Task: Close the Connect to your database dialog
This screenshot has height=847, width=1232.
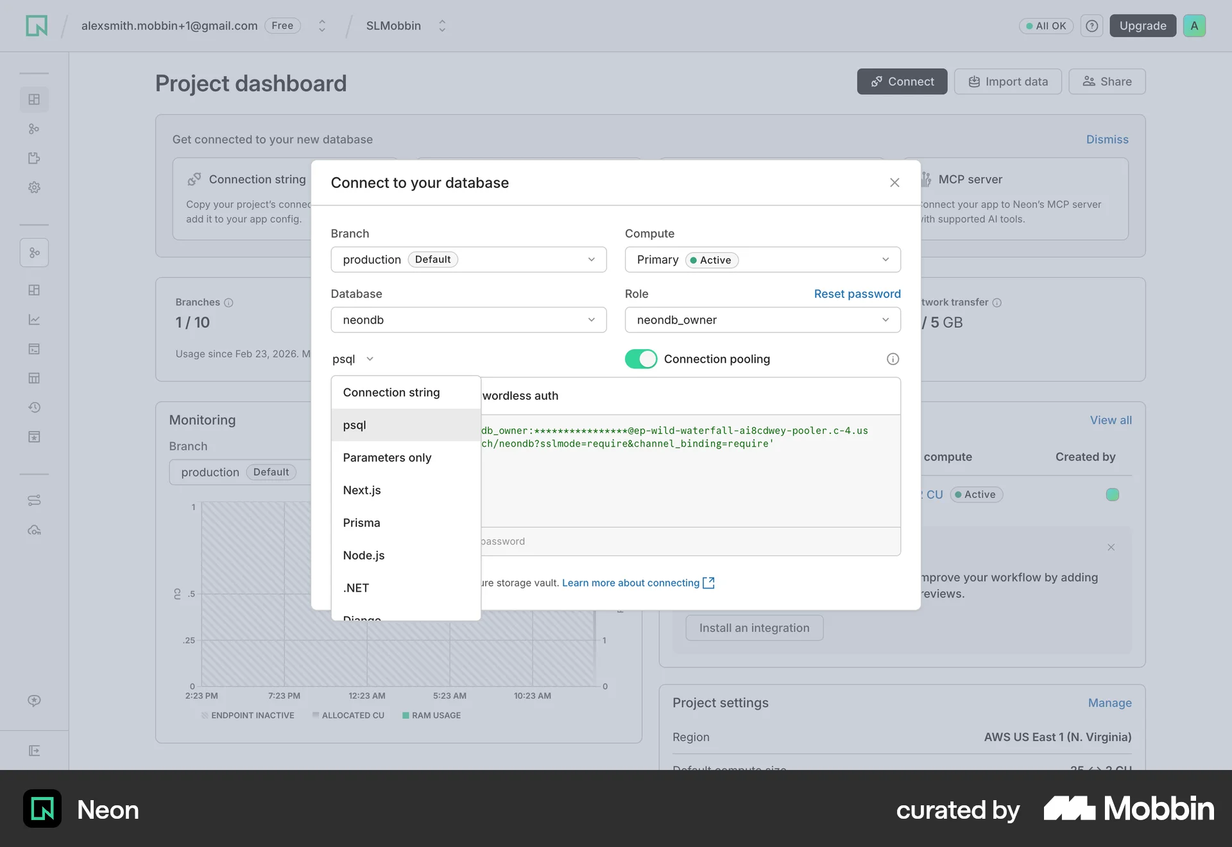Action: [x=894, y=183]
